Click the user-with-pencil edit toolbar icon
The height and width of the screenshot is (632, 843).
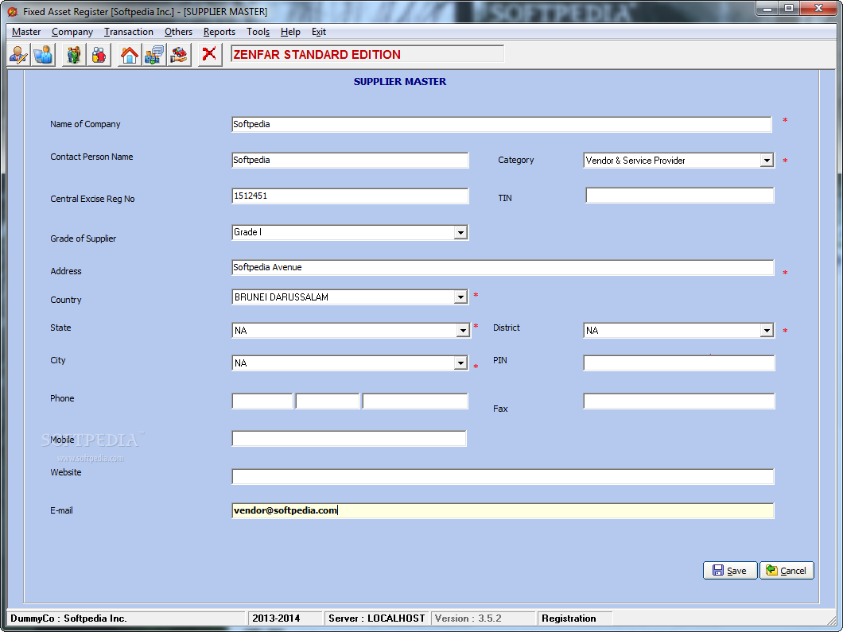[x=19, y=55]
